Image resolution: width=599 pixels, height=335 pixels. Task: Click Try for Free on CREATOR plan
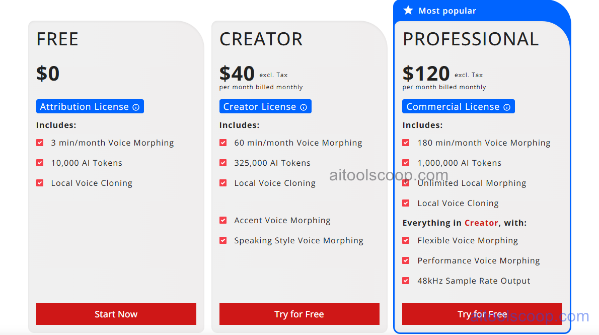point(299,314)
